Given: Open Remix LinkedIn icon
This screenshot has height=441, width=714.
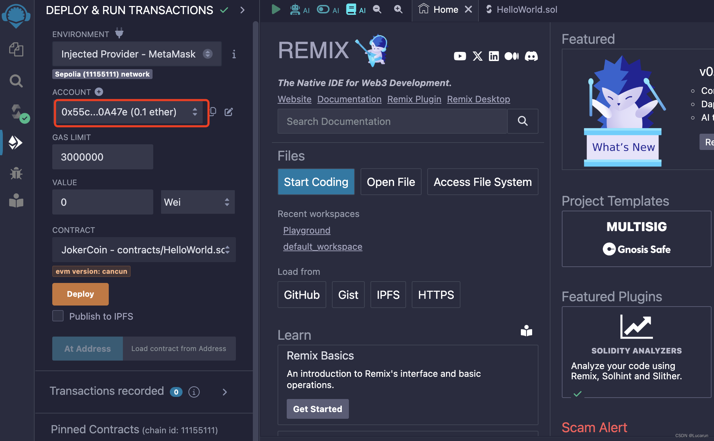Looking at the screenshot, I should point(494,56).
